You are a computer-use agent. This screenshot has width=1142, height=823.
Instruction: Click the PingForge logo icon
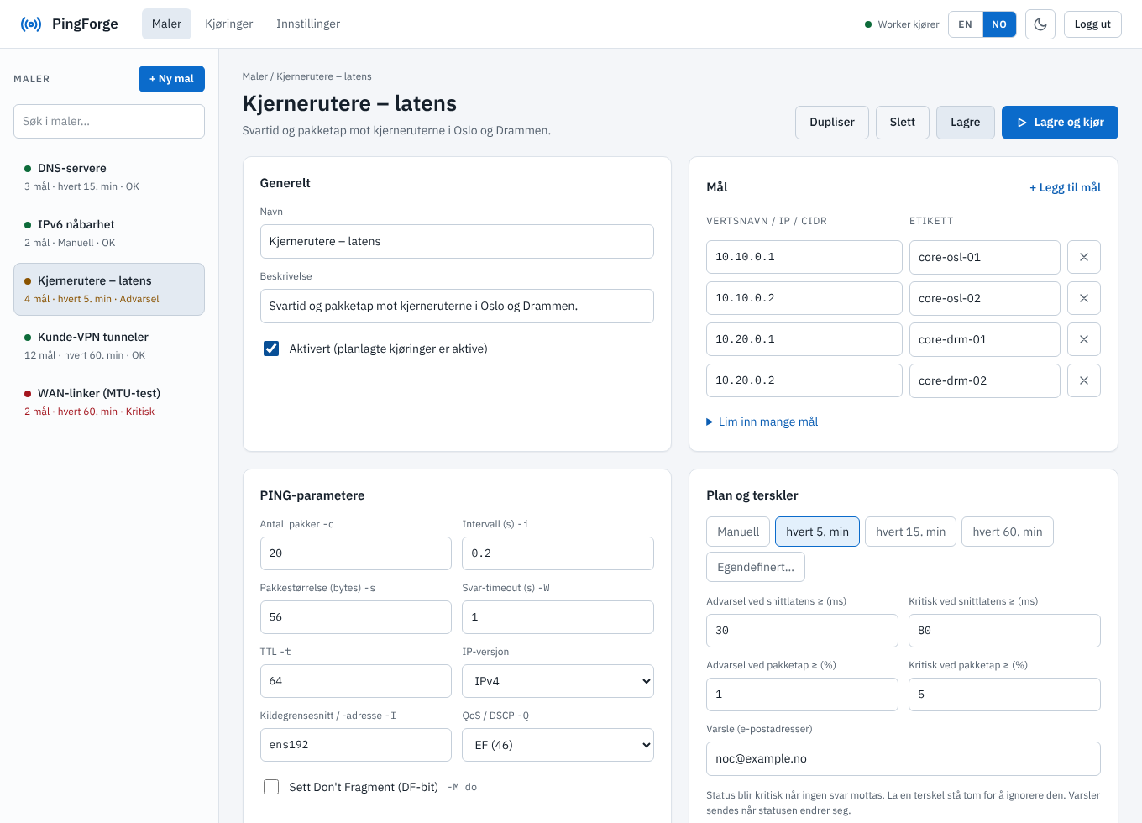[31, 24]
